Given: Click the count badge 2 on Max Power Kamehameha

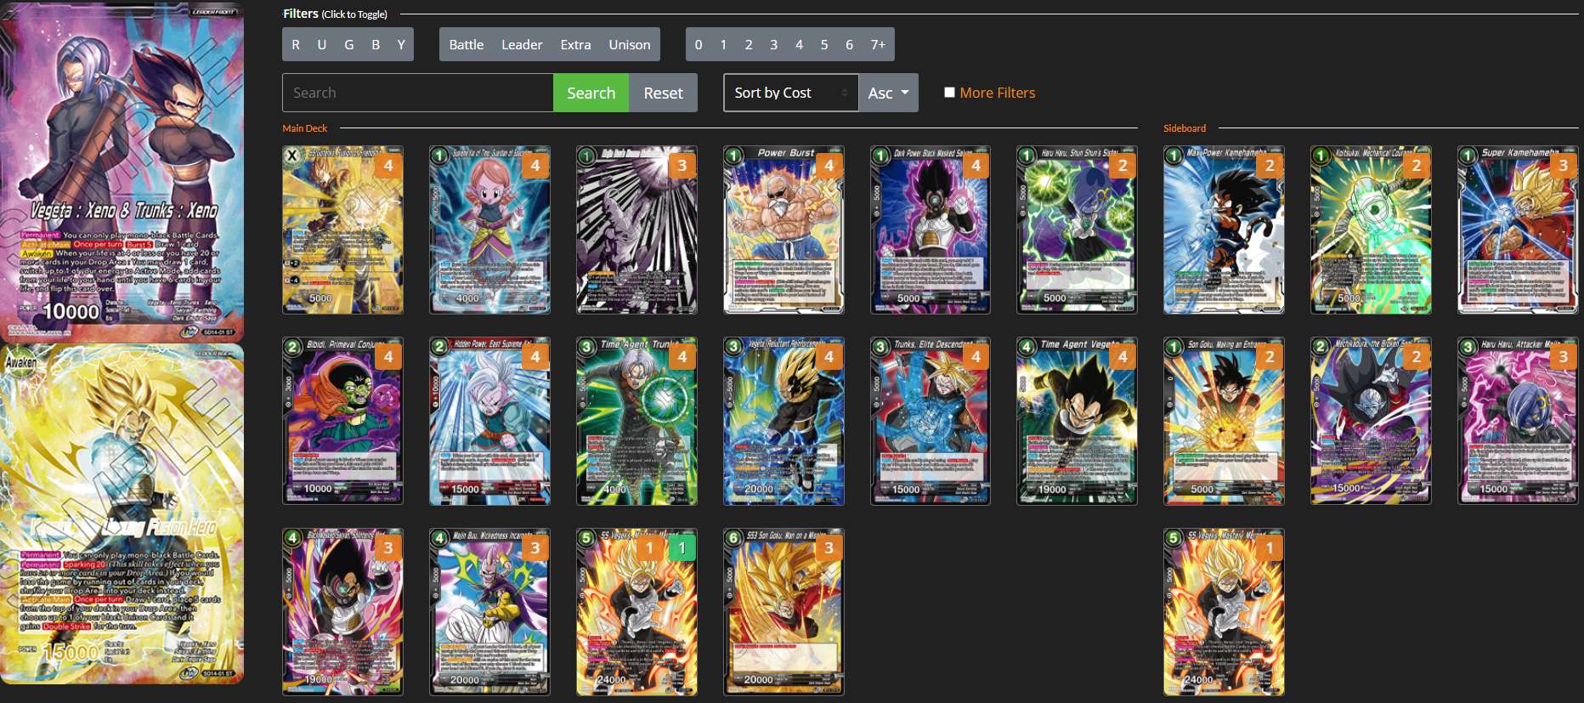Looking at the screenshot, I should tap(1270, 166).
